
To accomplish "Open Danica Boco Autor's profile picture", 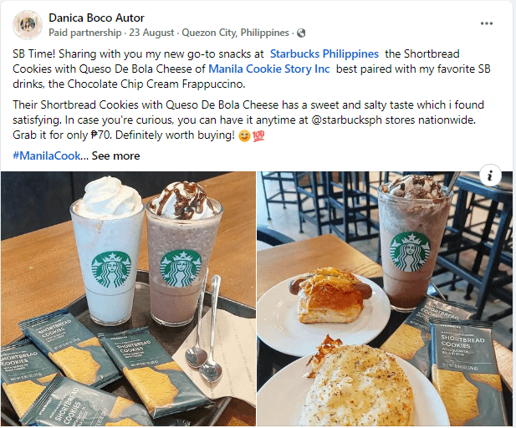I will pyautogui.click(x=28, y=25).
